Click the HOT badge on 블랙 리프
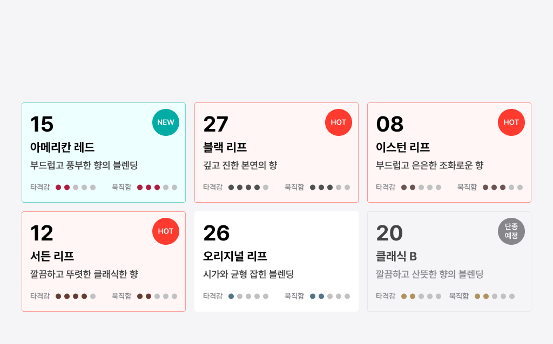Viewport: 553px width, 344px height. [339, 122]
